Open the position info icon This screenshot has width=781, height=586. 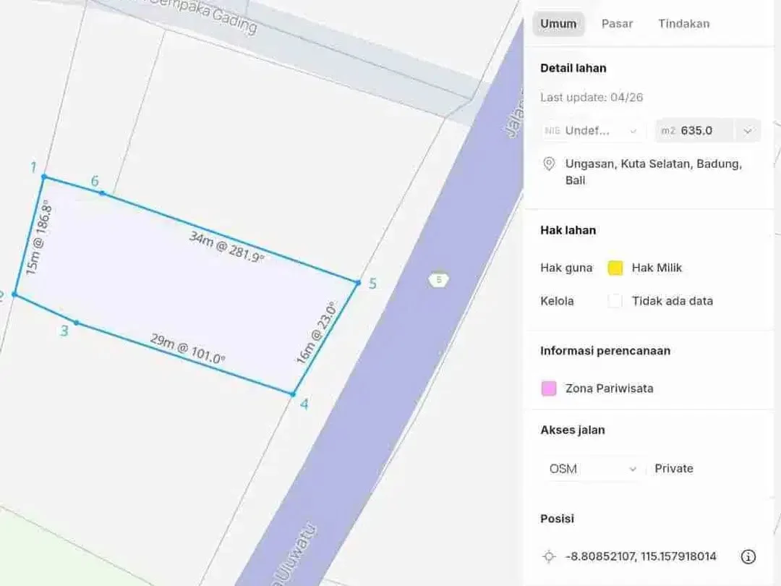748,556
